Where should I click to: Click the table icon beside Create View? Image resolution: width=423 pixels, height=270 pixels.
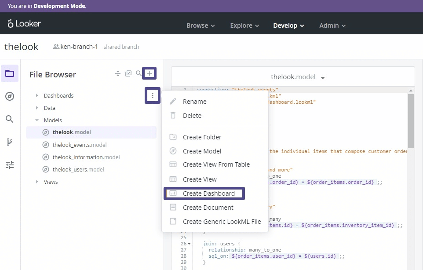(173, 179)
